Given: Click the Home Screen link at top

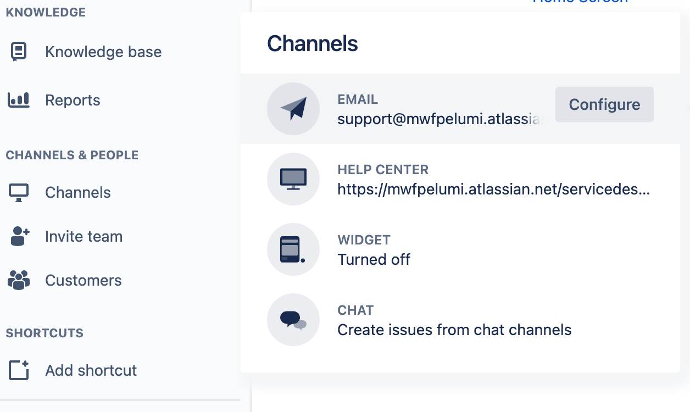Looking at the screenshot, I should [x=580, y=2].
